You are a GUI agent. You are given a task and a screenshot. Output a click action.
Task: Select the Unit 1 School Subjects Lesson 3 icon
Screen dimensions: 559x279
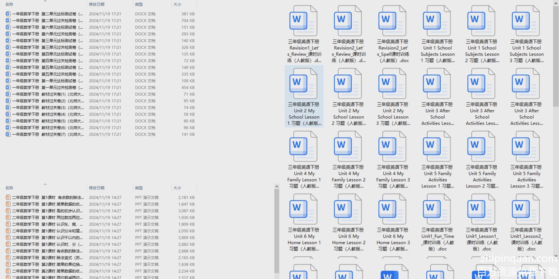526,21
